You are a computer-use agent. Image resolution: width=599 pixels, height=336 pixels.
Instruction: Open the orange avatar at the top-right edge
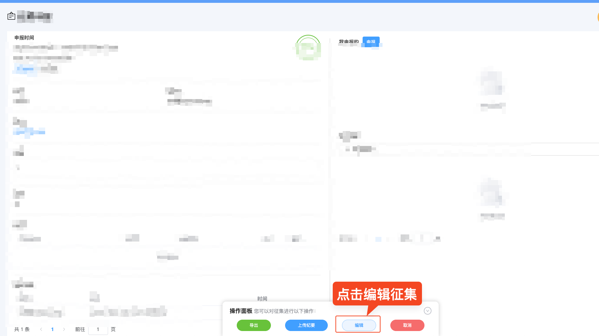pos(598,17)
